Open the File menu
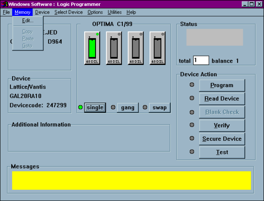264x201 pixels. click(x=6, y=12)
